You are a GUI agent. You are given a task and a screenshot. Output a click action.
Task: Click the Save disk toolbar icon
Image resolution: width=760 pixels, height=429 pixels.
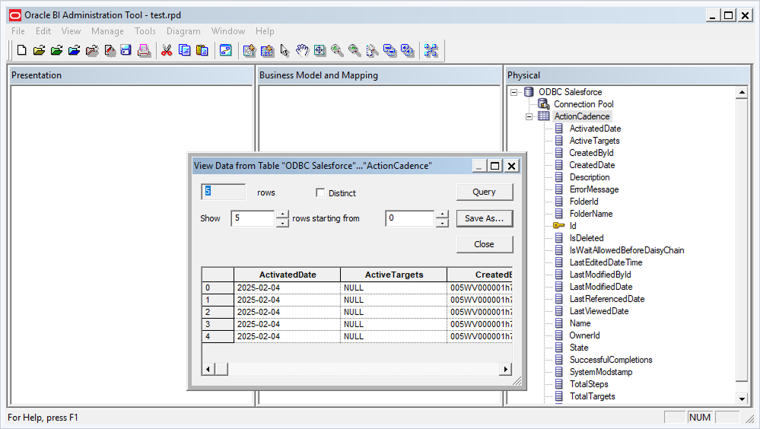[x=126, y=51]
